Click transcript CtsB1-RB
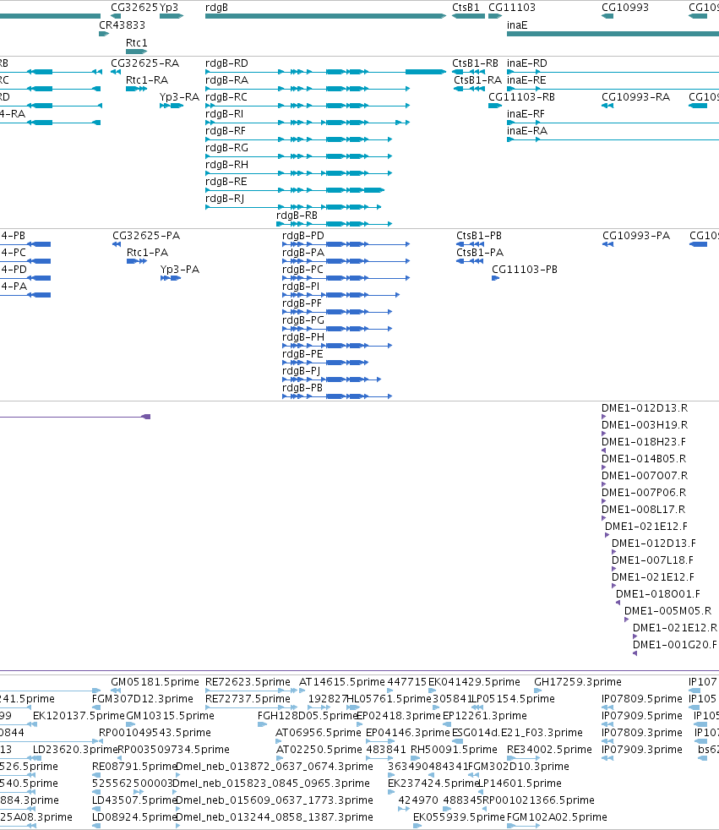Screen dimensions: 719x830 475,63
